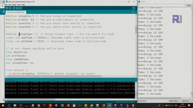Click the 'void setup() {' line
Screen dimensions: 193x108
click(17, 70)
